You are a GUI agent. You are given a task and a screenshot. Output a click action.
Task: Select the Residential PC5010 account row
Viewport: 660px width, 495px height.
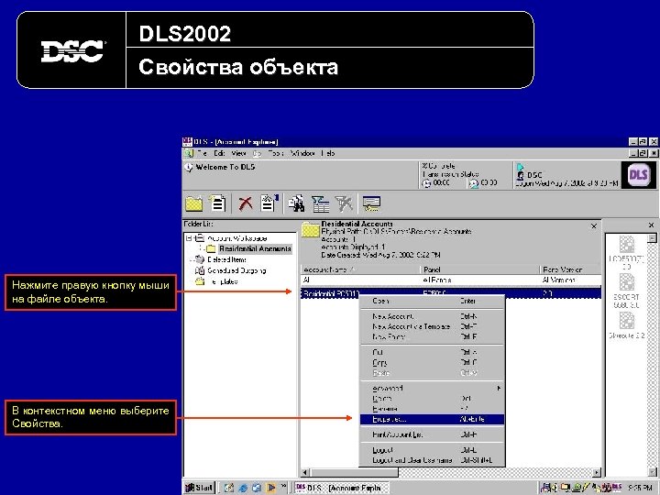point(451,293)
